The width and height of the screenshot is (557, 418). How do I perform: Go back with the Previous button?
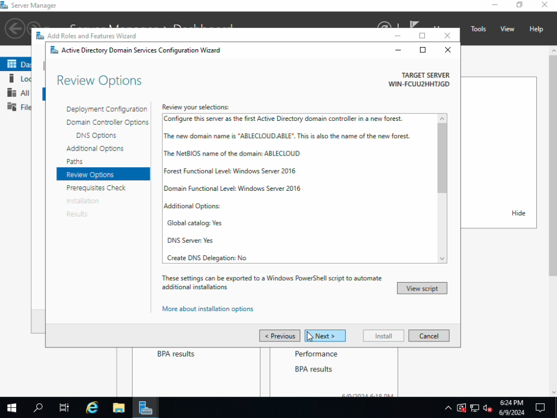(280, 336)
